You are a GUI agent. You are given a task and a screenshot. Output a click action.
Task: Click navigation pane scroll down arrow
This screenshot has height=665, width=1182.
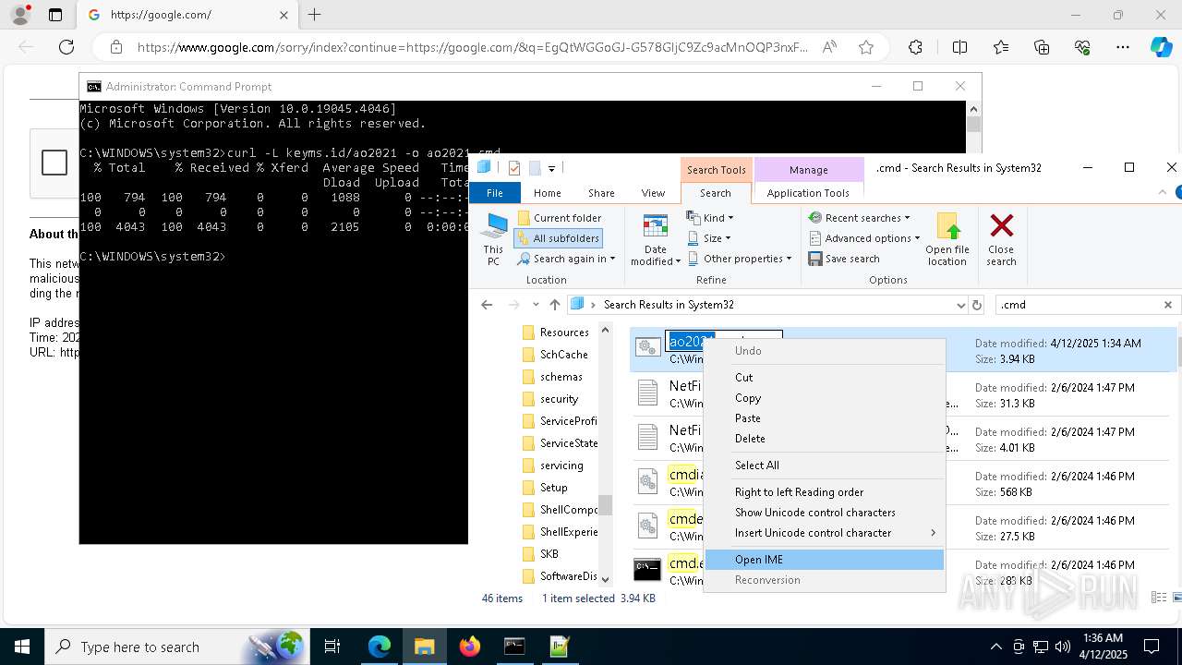[x=606, y=579]
